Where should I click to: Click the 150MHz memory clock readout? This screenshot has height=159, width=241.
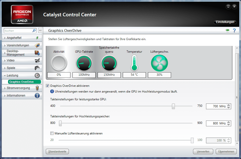tap(109, 75)
